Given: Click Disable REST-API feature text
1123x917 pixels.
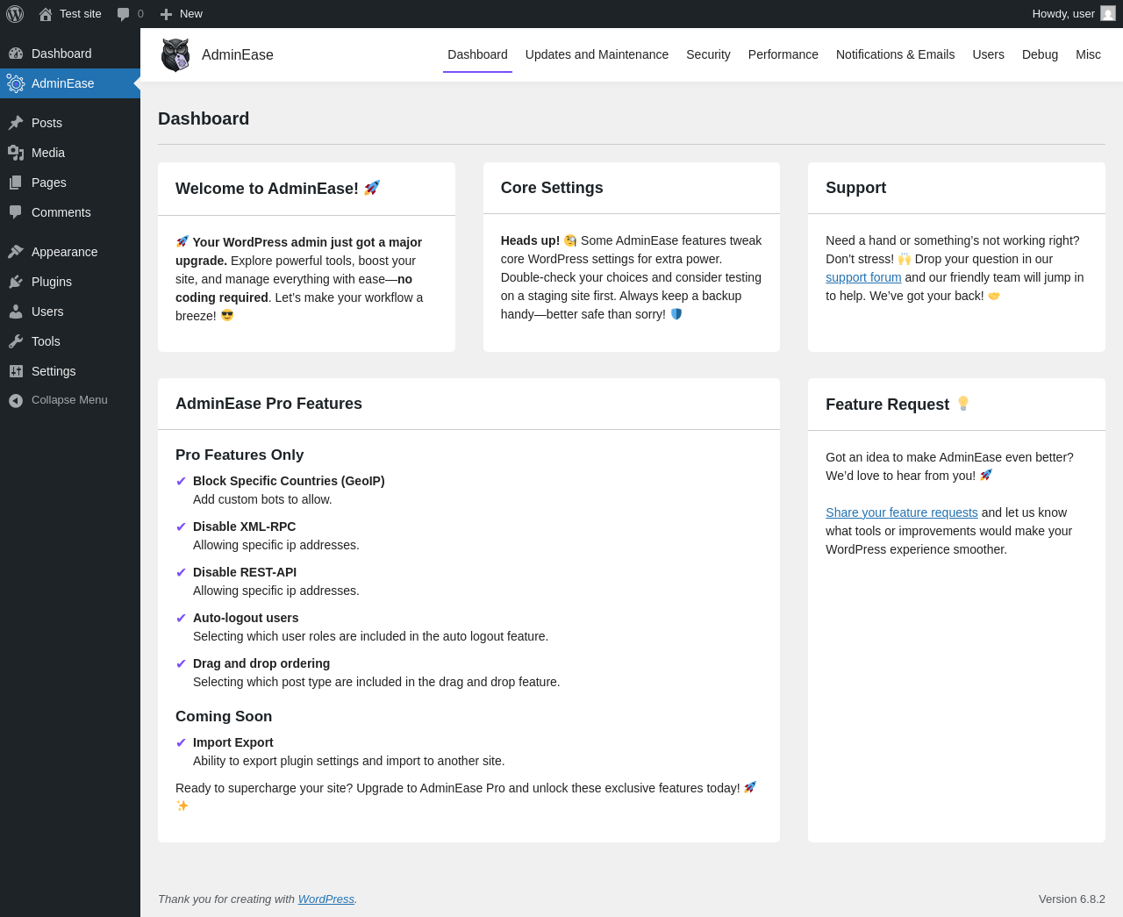Looking at the screenshot, I should [245, 572].
